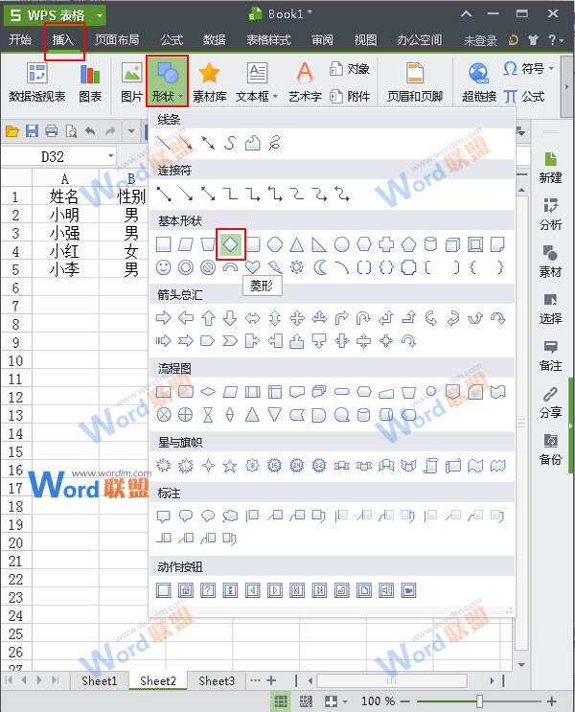Click 对象 to insert an object

(x=350, y=69)
